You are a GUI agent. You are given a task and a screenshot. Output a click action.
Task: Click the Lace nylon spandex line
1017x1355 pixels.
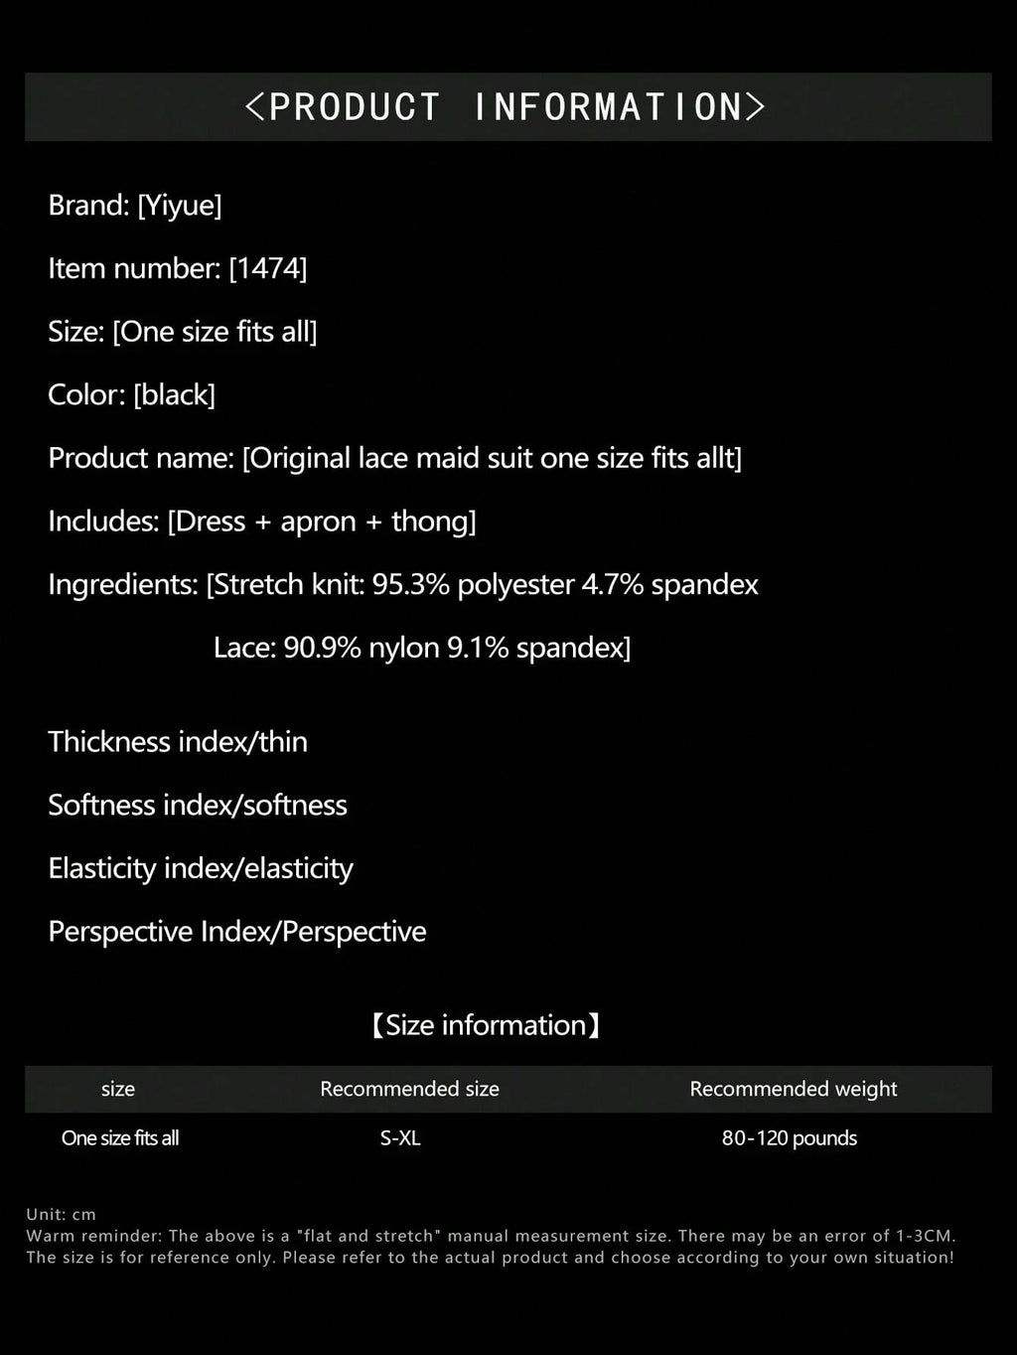pyautogui.click(x=422, y=648)
